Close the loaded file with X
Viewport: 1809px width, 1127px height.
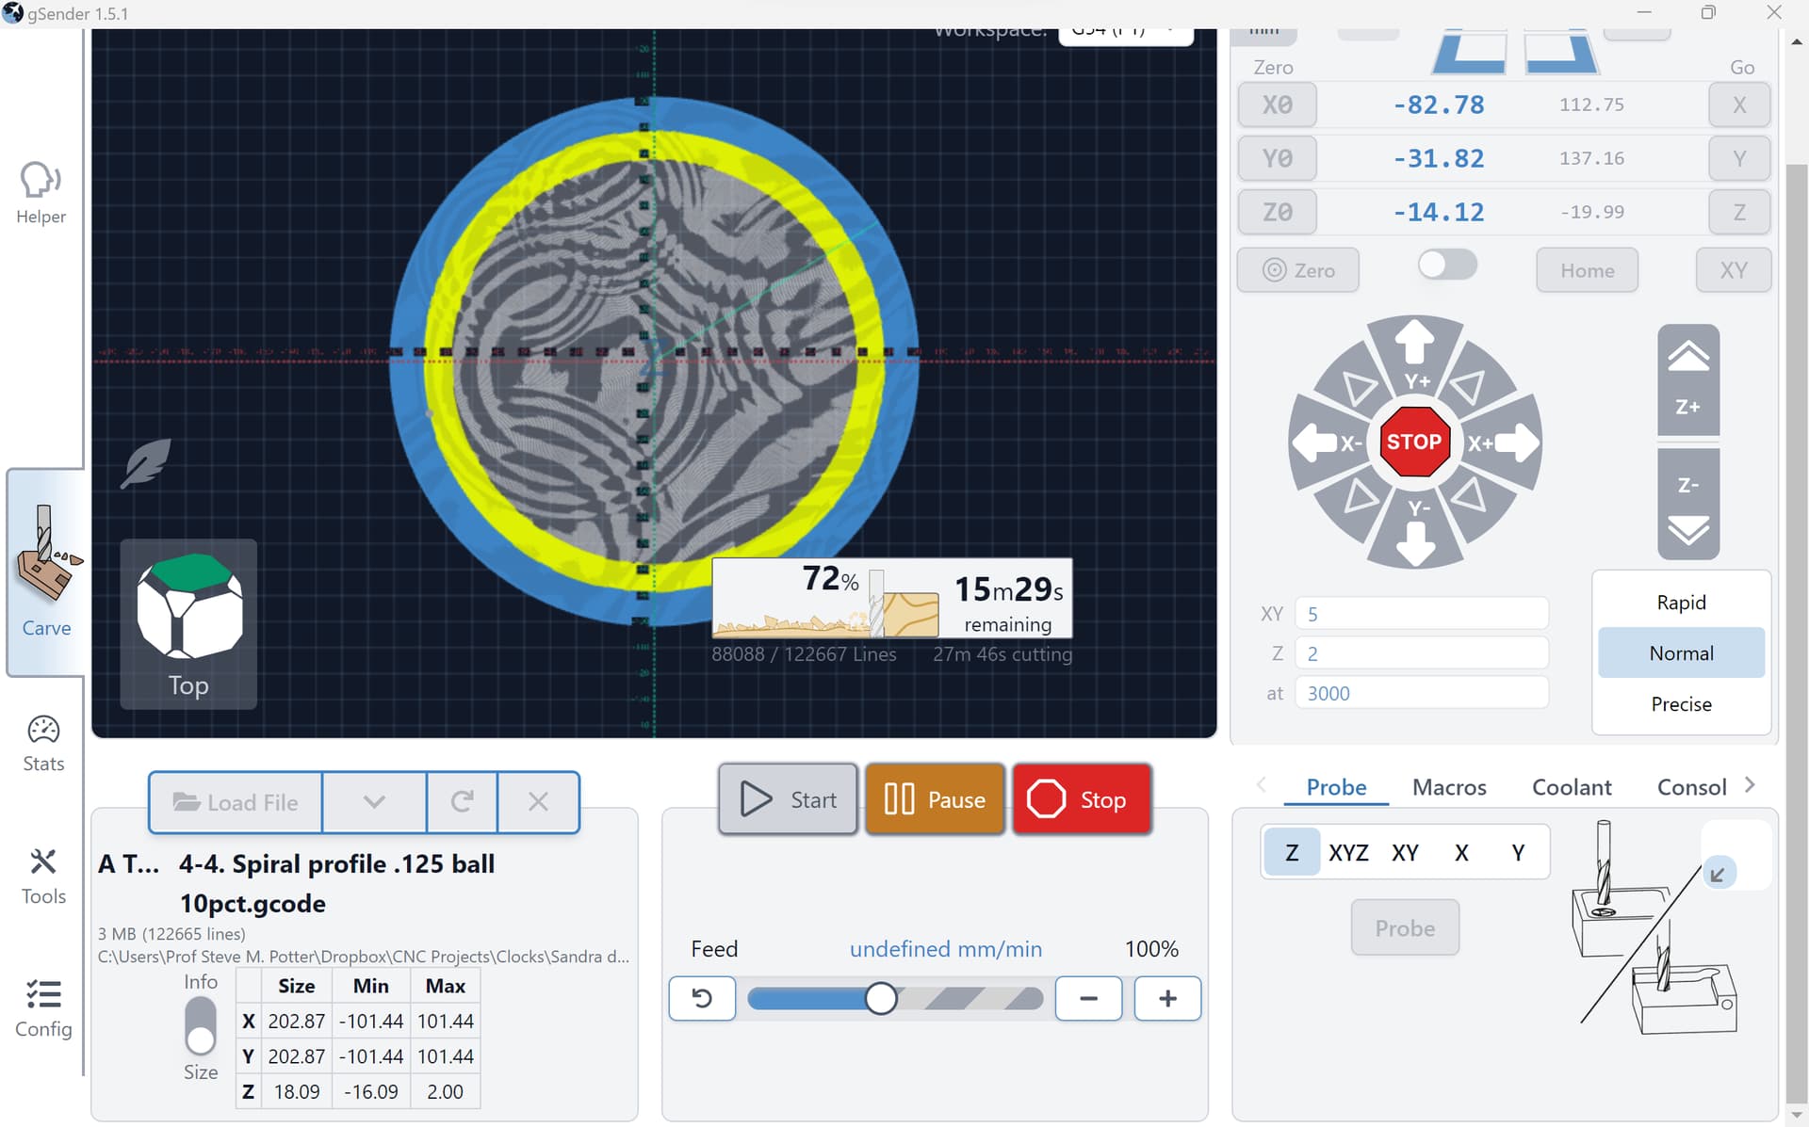(538, 802)
